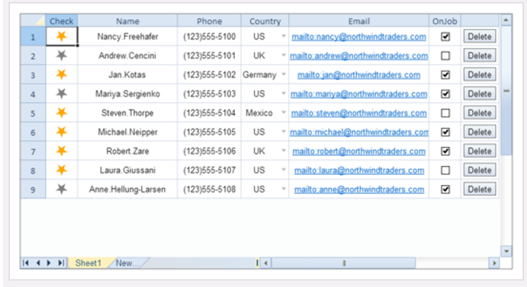The width and height of the screenshot is (527, 287).
Task: Uncheck OnJob for Anne.Hellung-Larsen
Action: point(445,190)
